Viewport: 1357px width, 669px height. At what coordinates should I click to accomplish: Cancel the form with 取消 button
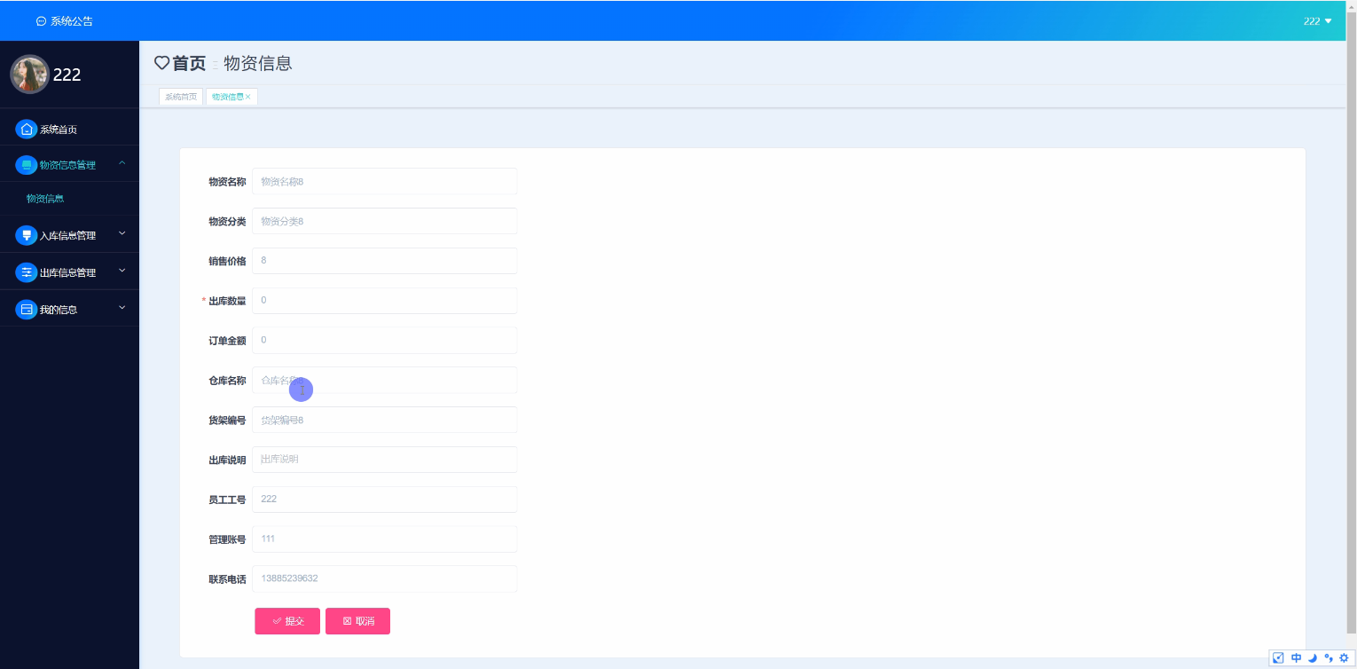point(357,621)
